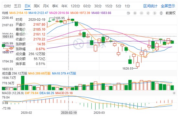Click the volume MA5:289.69万股 label
Viewport: 179px width, 117px height.
coord(39,73)
